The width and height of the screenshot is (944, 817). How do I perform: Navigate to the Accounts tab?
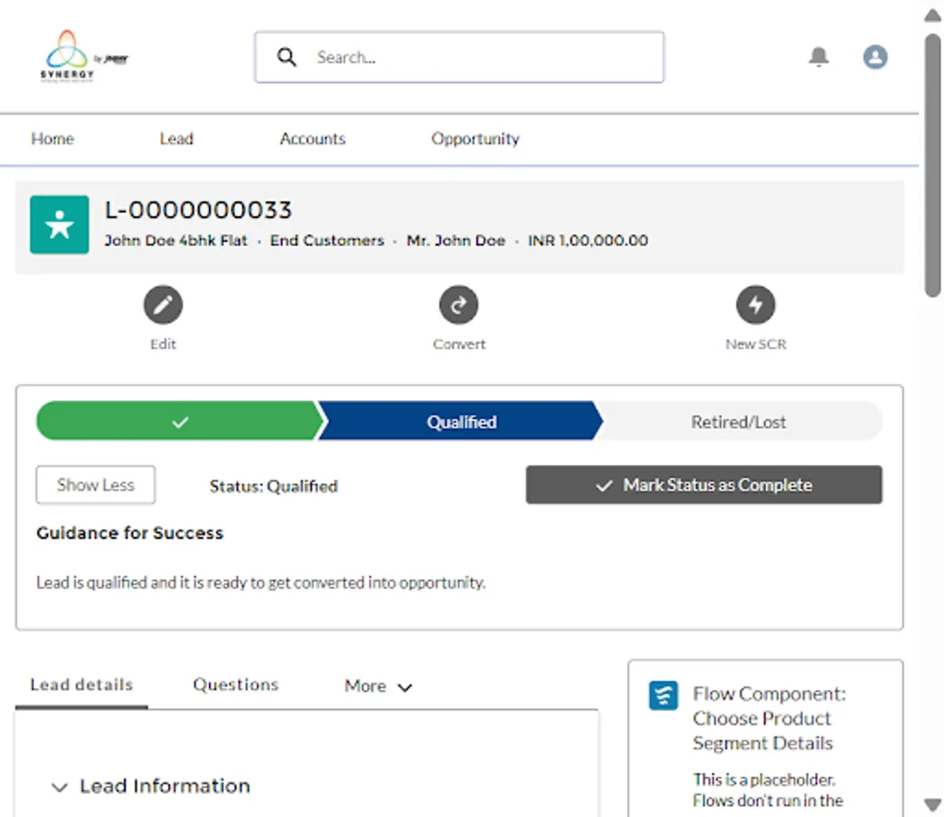(x=312, y=139)
